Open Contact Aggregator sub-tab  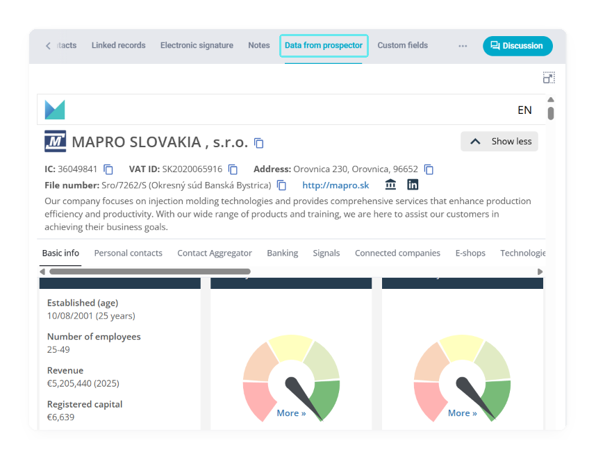tap(215, 253)
